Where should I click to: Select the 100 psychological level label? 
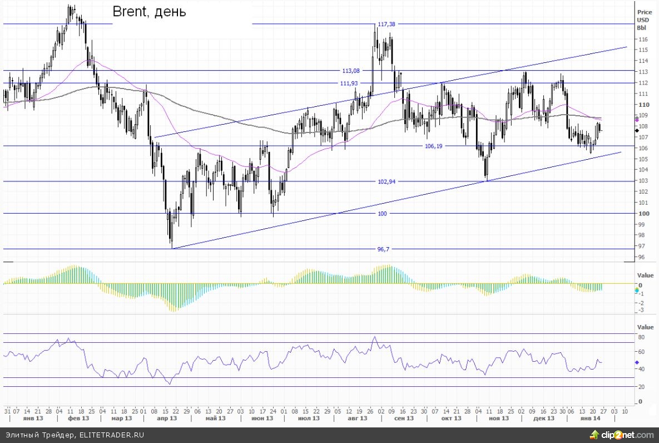[x=382, y=214]
